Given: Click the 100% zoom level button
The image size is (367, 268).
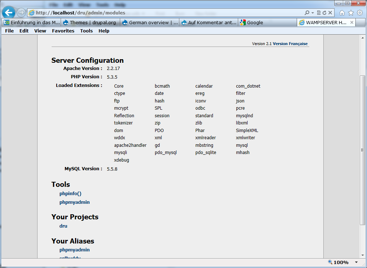Looking at the screenshot, I should 338,263.
